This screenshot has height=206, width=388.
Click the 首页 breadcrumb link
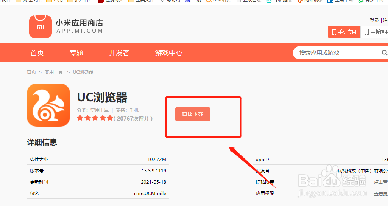click(x=31, y=72)
